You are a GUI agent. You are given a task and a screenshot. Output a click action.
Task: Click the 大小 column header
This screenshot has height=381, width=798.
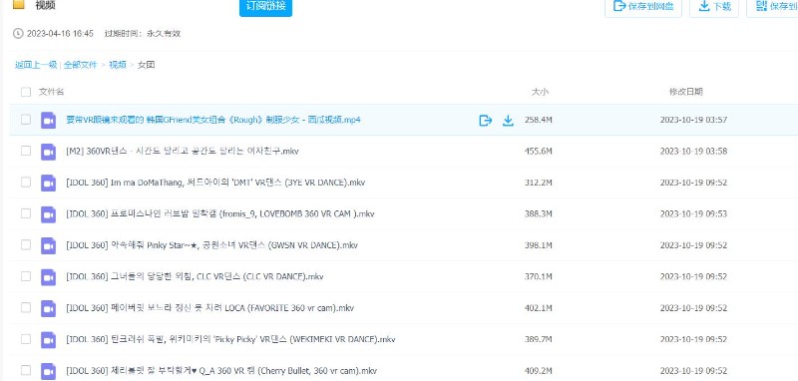coord(540,92)
